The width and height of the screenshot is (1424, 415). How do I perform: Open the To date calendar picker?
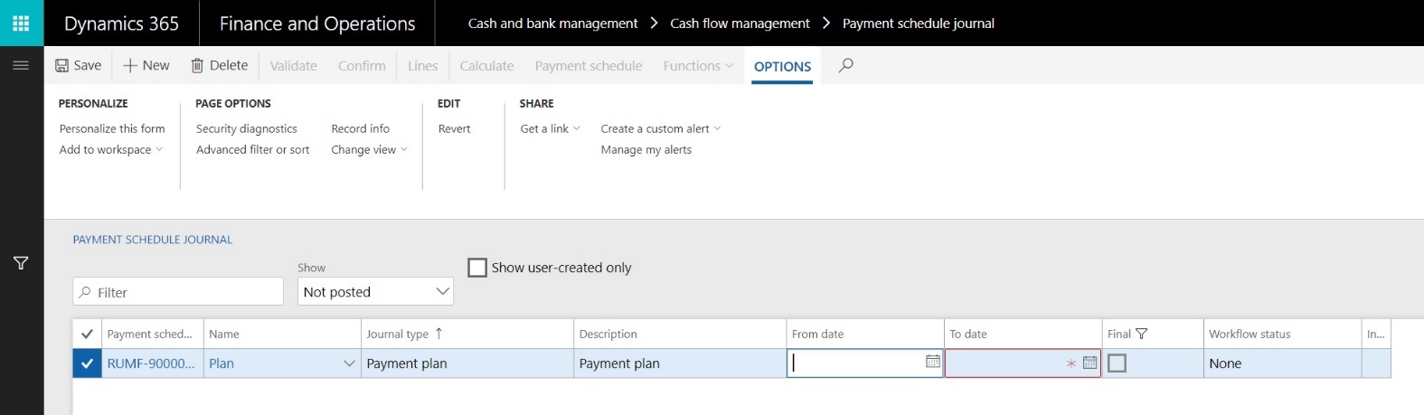click(1089, 363)
